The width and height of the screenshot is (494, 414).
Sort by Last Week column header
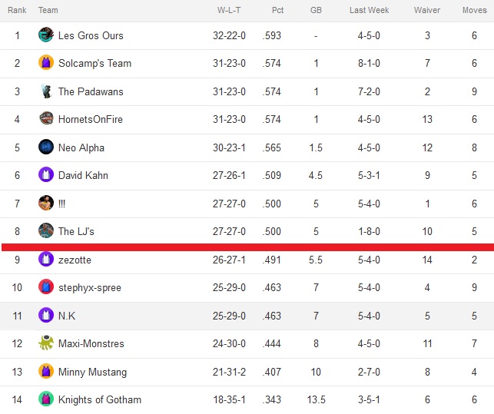pos(369,10)
